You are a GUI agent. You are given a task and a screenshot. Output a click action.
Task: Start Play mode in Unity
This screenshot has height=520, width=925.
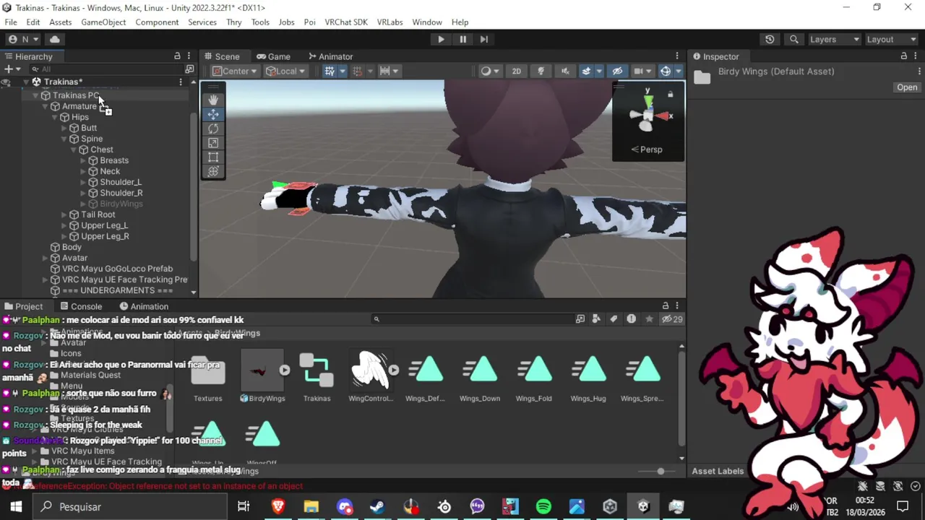tap(441, 39)
